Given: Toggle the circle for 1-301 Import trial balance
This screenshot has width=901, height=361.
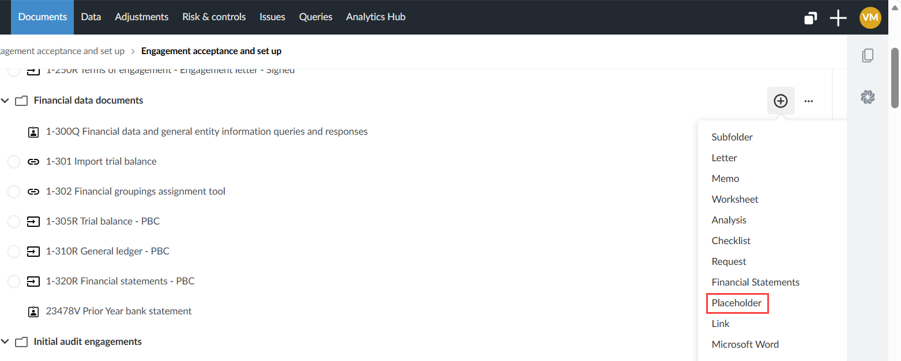Looking at the screenshot, I should pos(14,162).
